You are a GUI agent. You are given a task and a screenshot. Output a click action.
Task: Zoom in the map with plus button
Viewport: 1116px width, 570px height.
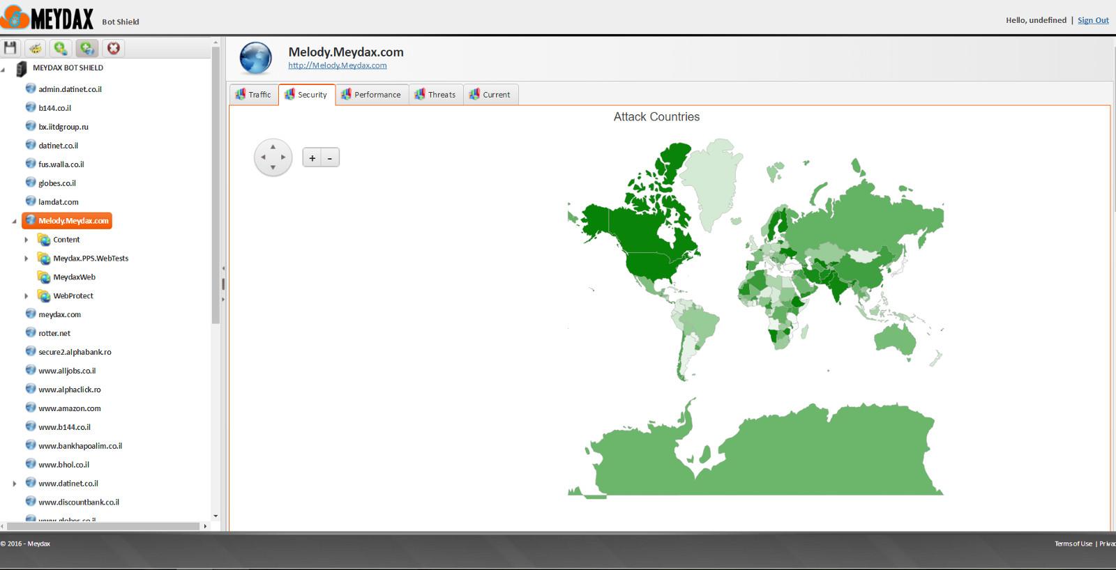click(312, 158)
